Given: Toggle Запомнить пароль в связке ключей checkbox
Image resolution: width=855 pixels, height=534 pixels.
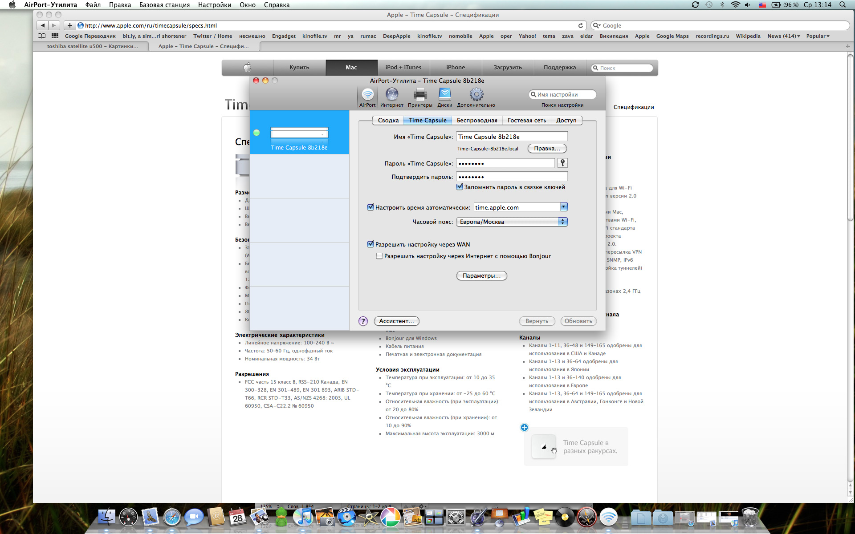Looking at the screenshot, I should coord(460,187).
